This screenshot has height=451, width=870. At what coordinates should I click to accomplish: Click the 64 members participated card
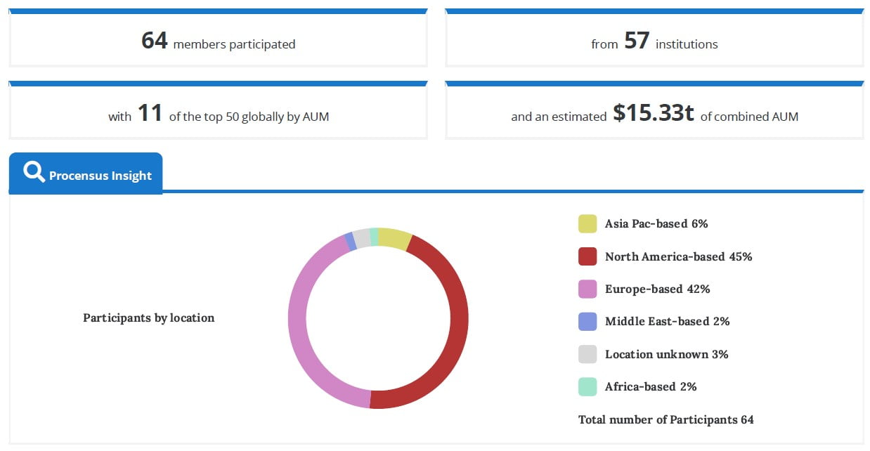point(218,41)
